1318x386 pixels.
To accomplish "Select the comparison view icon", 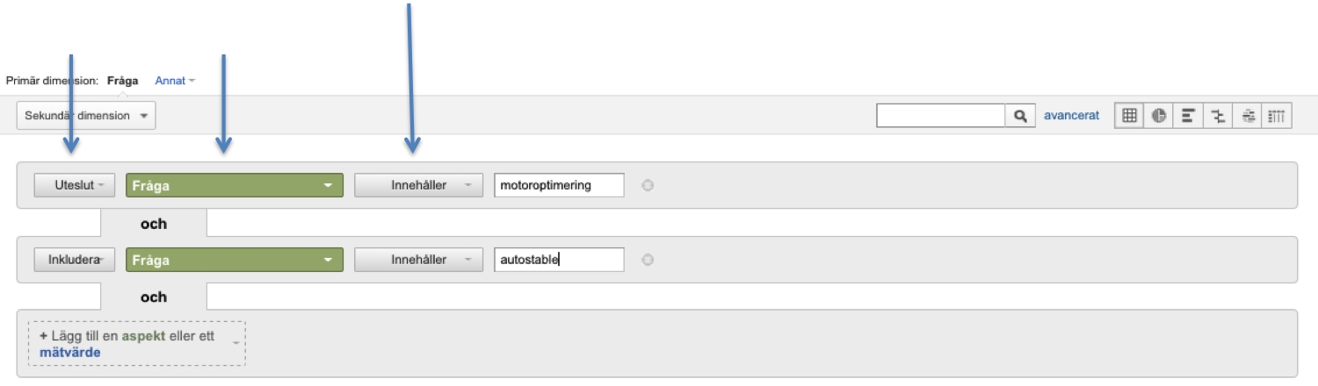I will [x=1218, y=116].
